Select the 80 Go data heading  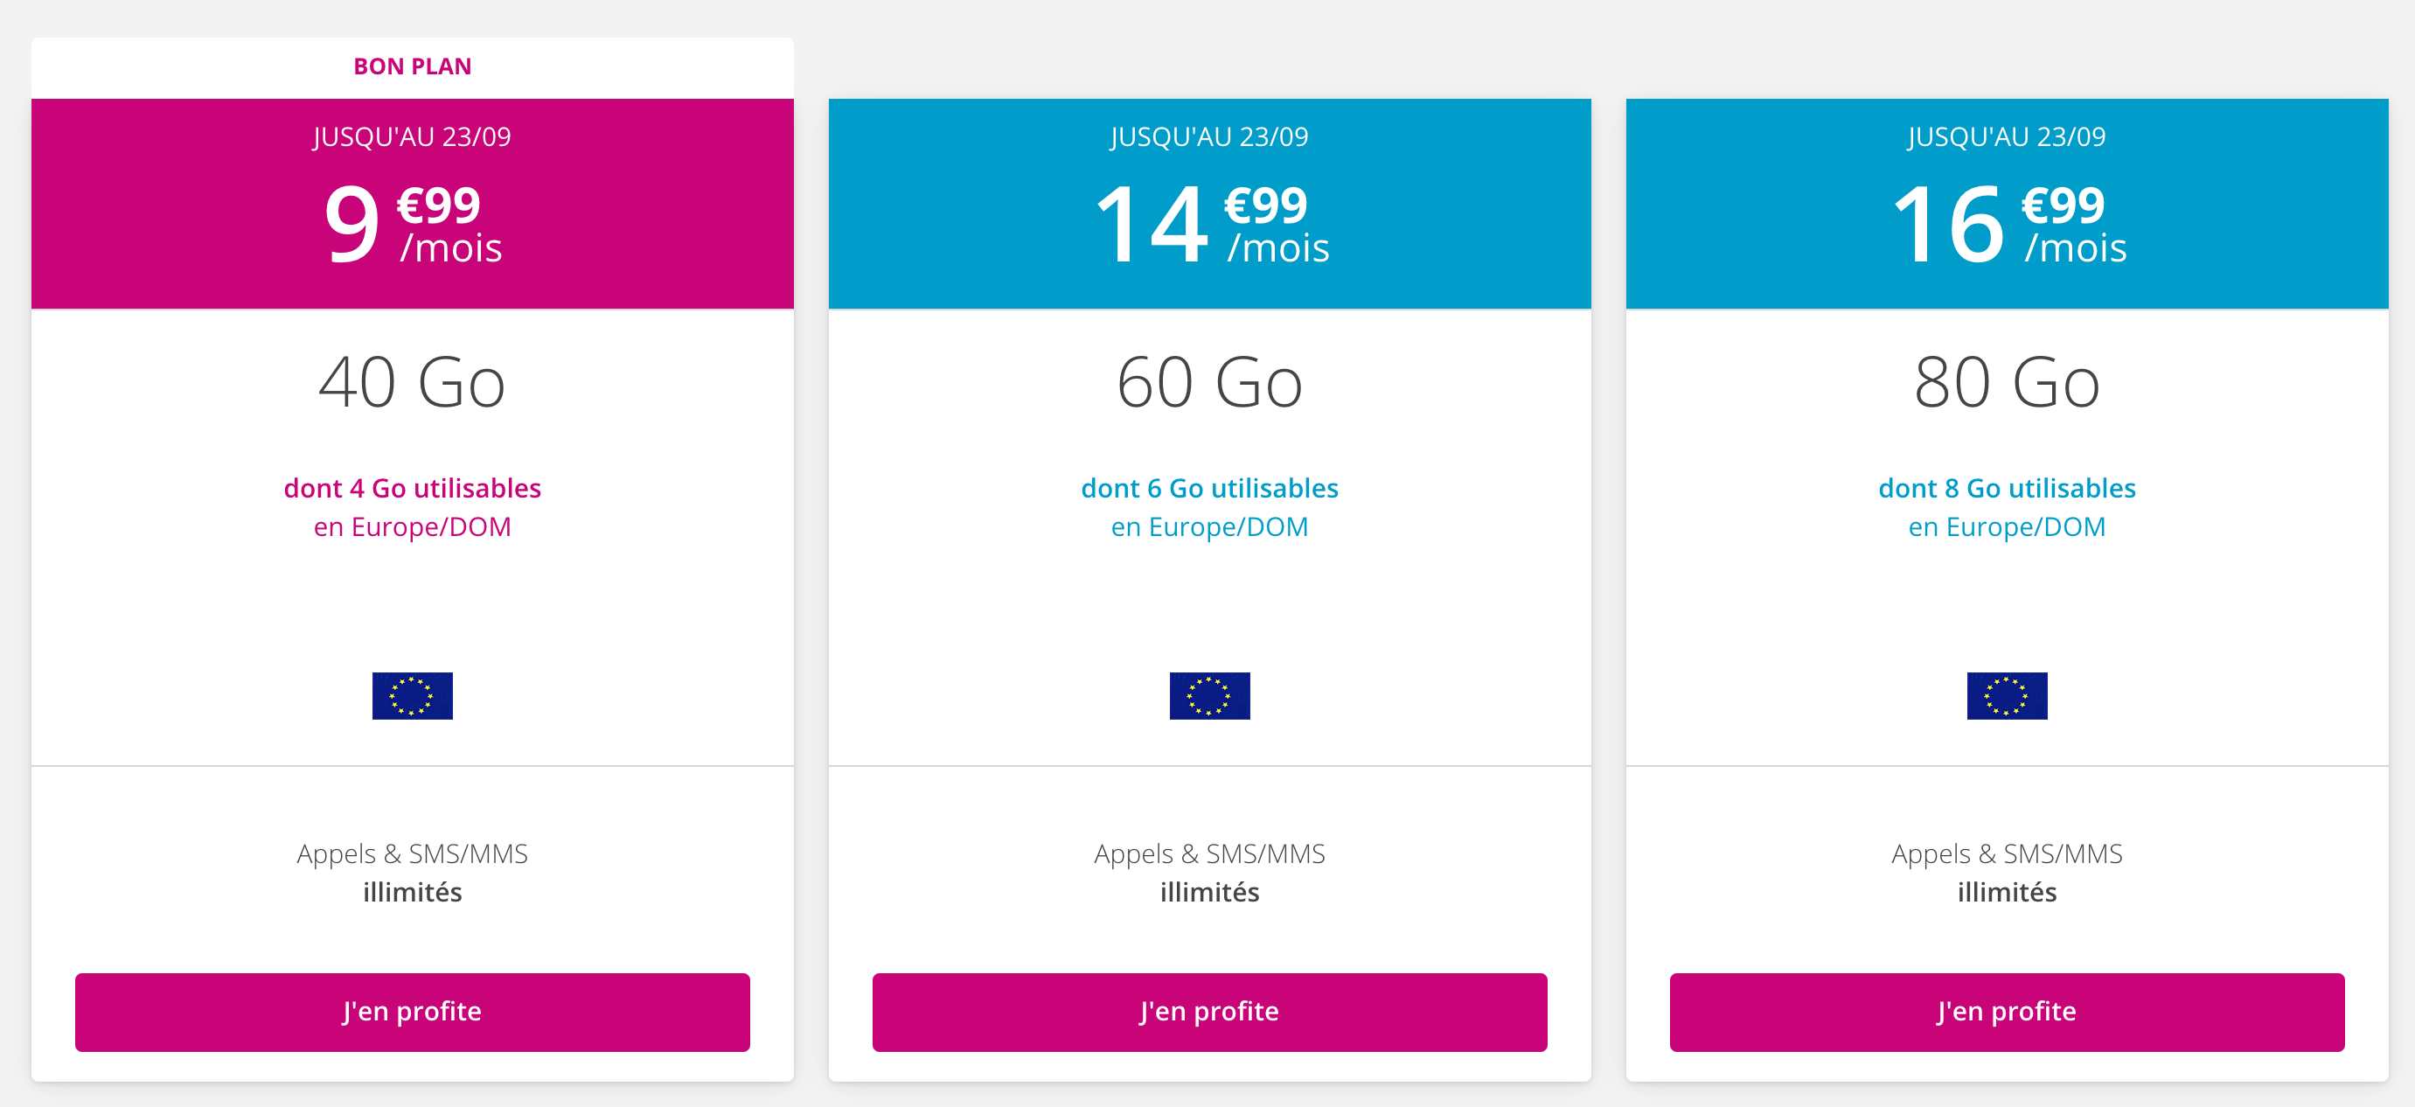click(2008, 382)
